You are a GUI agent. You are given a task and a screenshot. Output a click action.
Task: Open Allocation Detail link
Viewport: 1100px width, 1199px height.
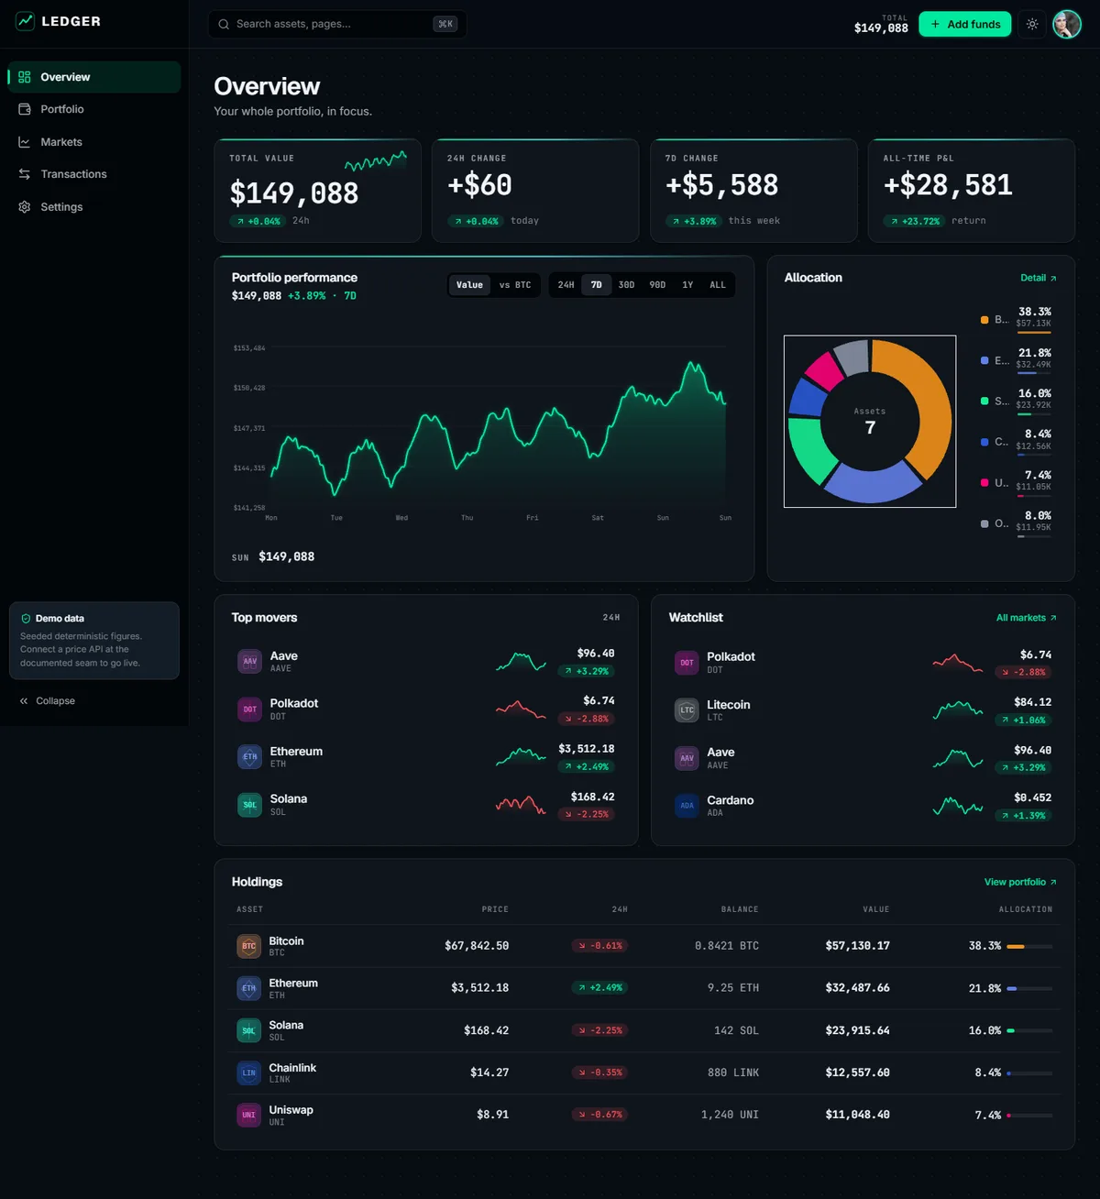(x=1039, y=278)
